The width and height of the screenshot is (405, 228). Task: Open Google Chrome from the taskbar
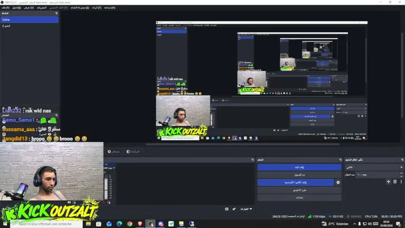130,224
